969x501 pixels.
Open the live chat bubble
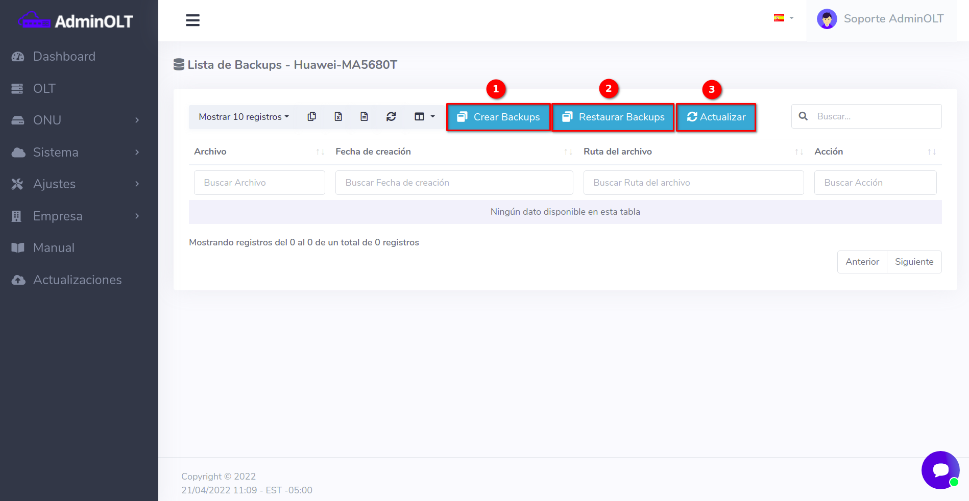click(x=940, y=470)
